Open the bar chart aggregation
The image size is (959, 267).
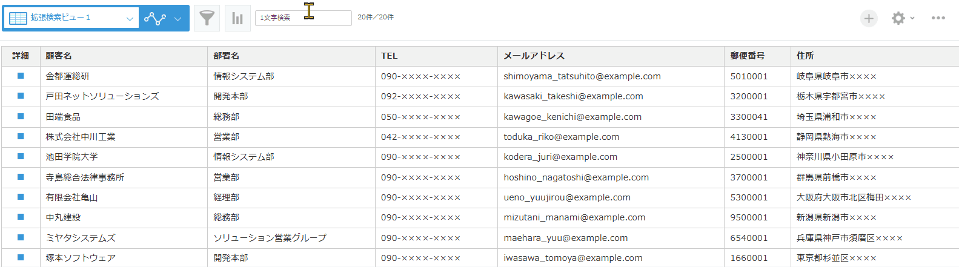pos(237,18)
